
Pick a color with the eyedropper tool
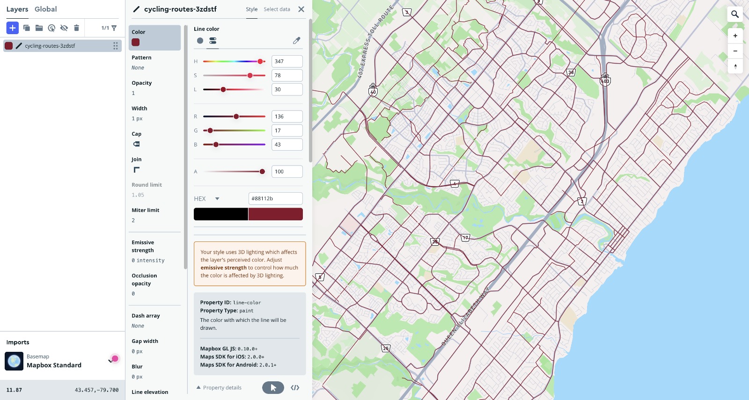[296, 41]
